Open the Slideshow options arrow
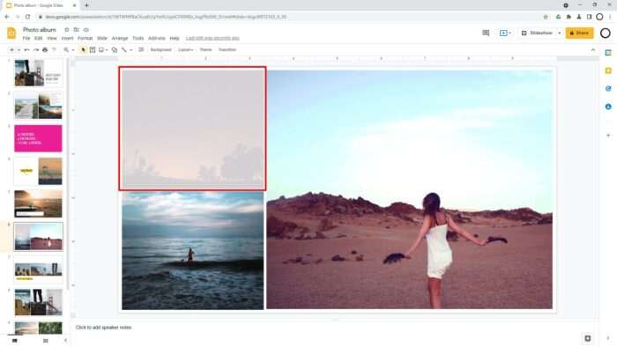The height and width of the screenshot is (347, 617). [x=559, y=33]
